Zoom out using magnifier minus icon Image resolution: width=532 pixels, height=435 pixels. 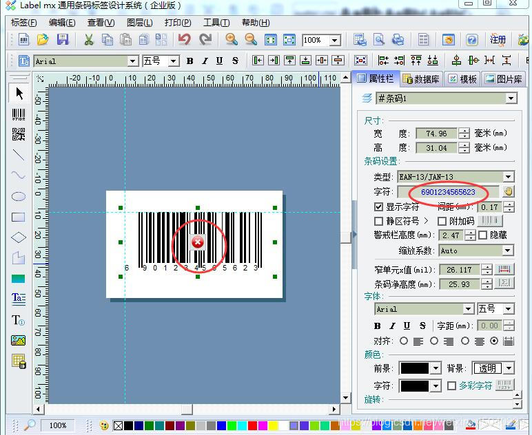coord(251,40)
